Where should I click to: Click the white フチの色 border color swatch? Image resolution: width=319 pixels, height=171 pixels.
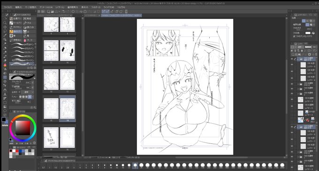[x=308, y=33]
